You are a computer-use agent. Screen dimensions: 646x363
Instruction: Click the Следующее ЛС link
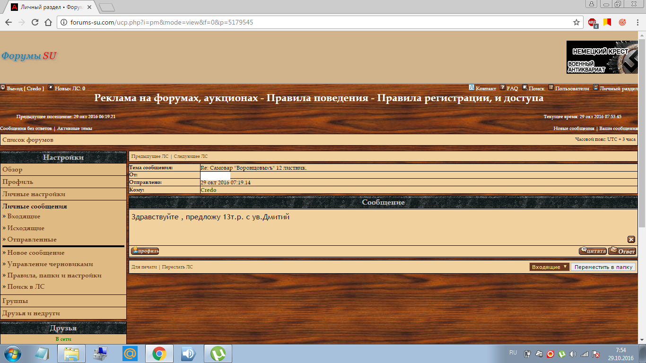point(191,156)
